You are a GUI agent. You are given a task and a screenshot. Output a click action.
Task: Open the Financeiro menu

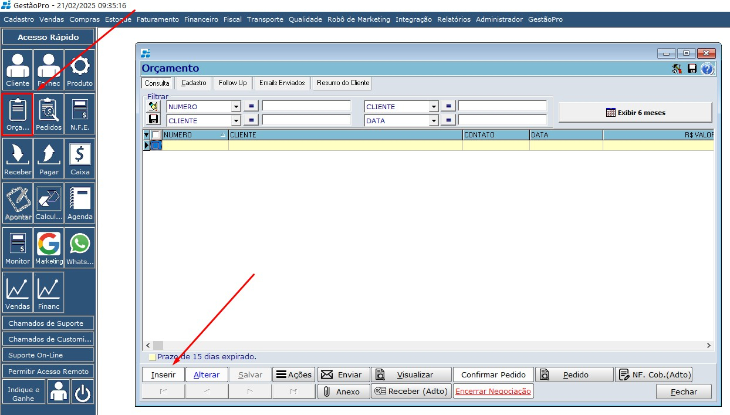point(201,19)
